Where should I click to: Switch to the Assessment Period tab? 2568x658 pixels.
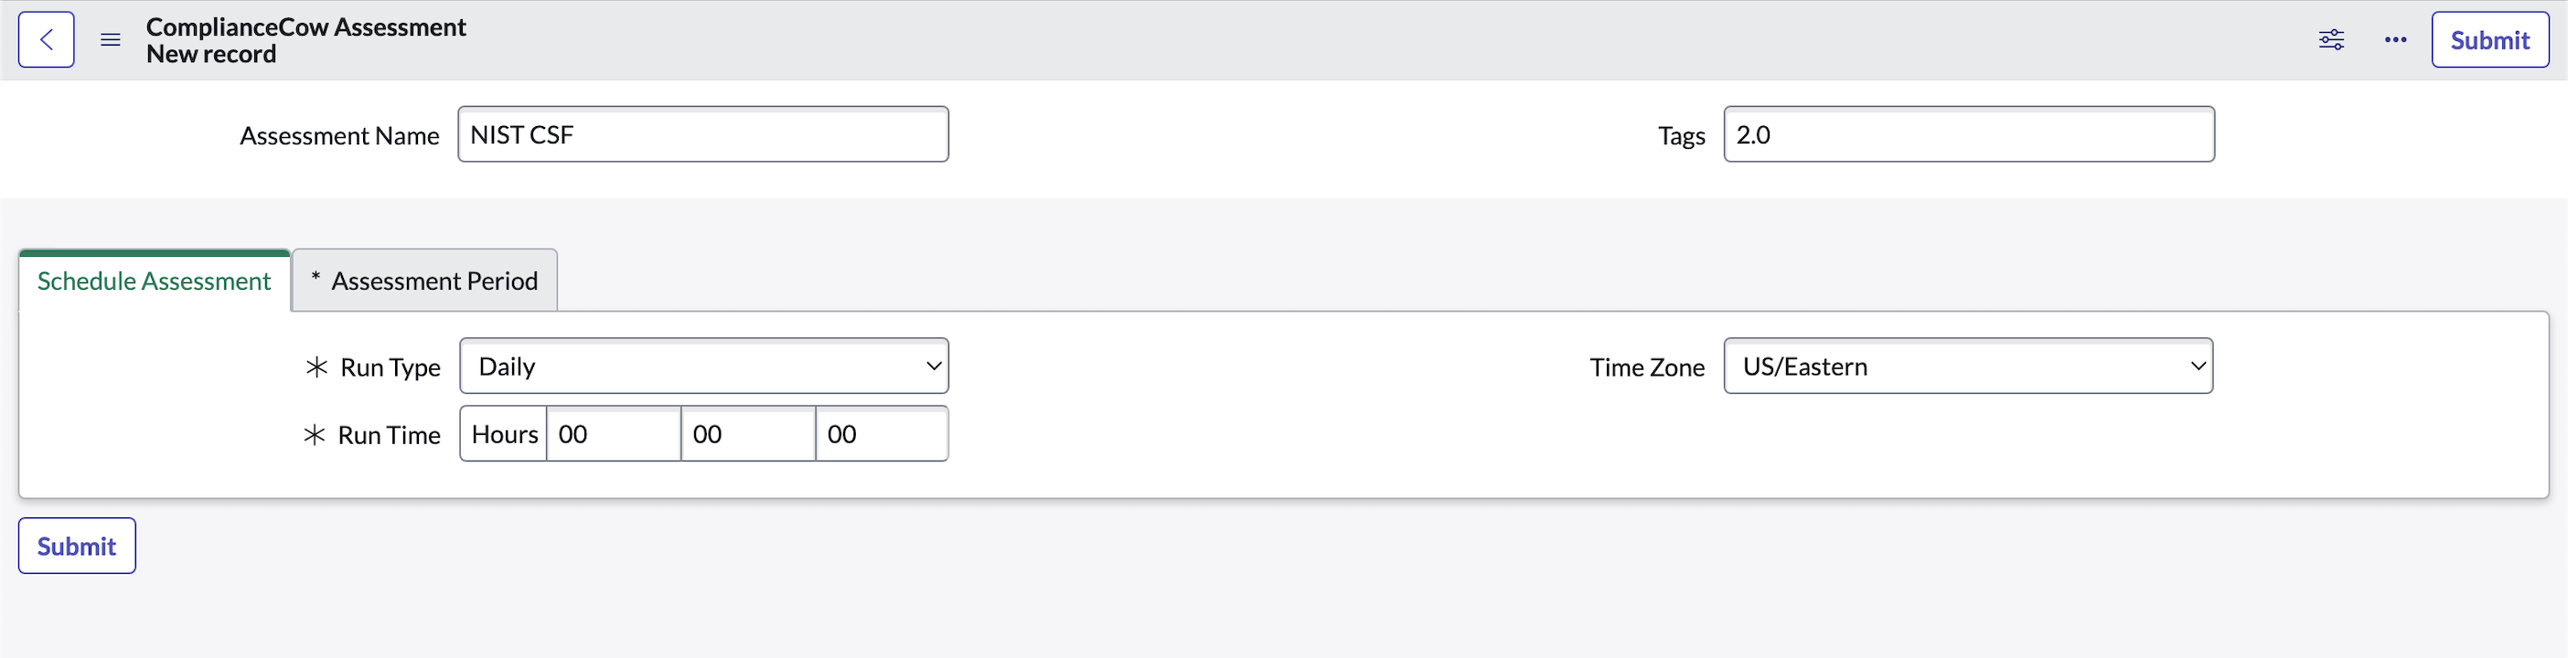tap(423, 280)
